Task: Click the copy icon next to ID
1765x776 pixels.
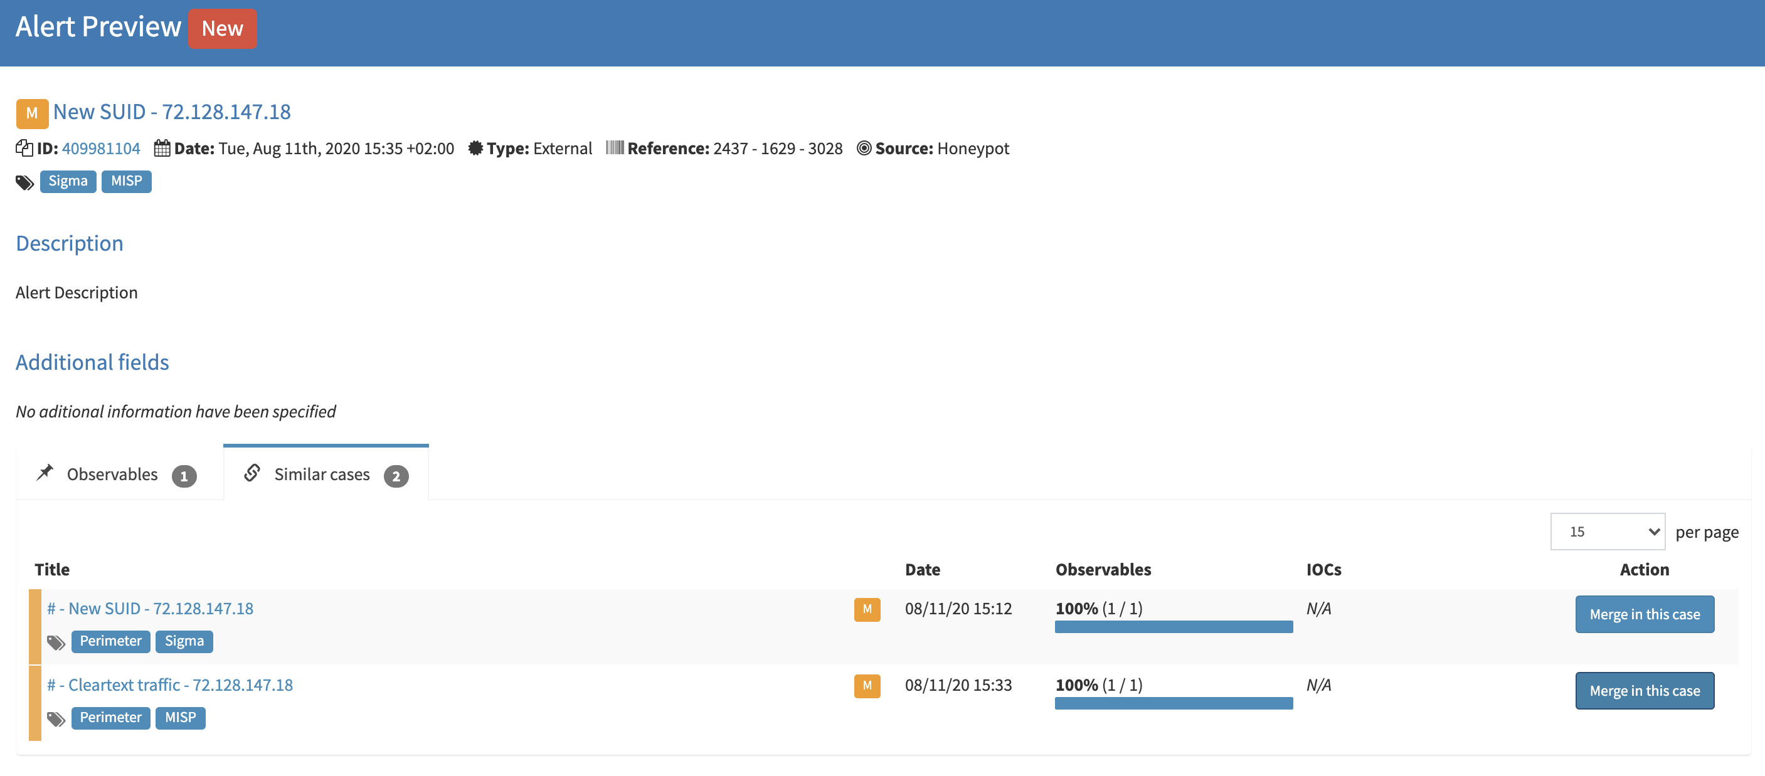Action: click(24, 148)
